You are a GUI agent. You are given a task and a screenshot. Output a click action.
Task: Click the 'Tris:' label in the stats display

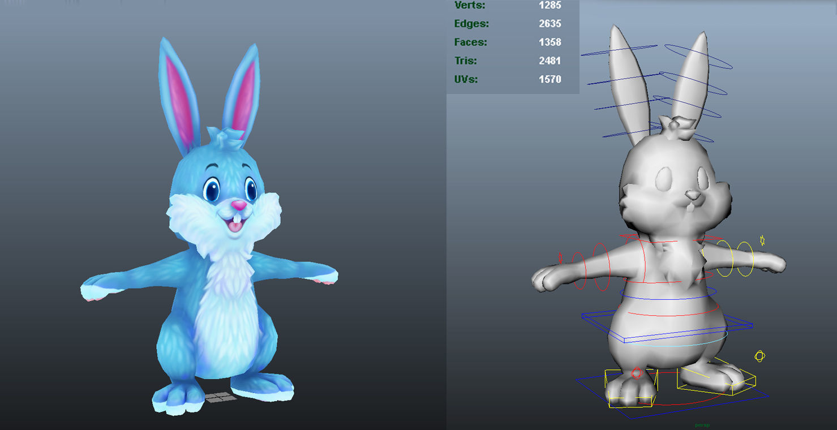click(465, 61)
